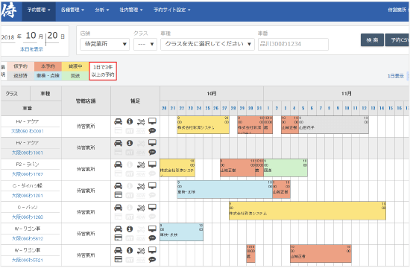Image resolution: width=410 pixels, height=268 pixels.
Task: Expand the 店舗 dropdown showing 侍営業所
Action: pyautogui.click(x=104, y=44)
